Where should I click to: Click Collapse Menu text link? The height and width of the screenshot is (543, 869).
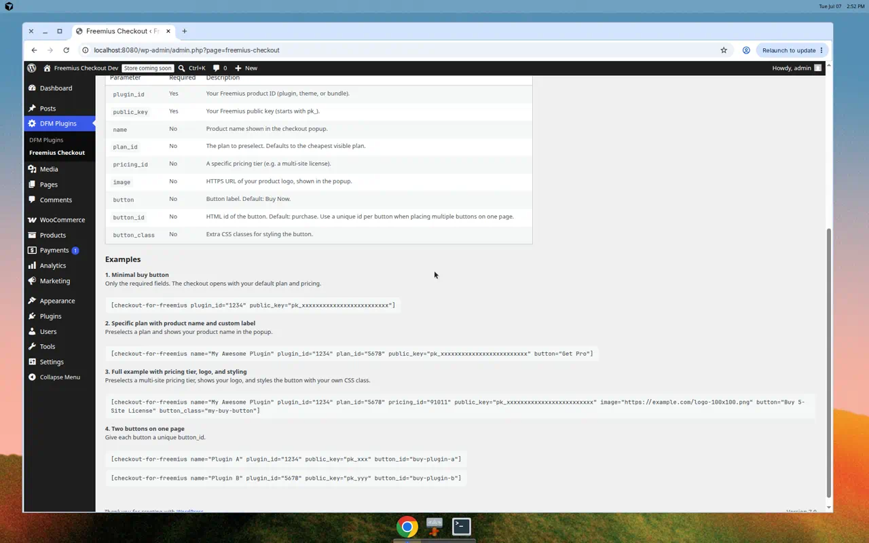(x=60, y=377)
